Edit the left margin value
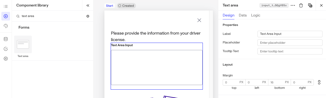The width and height of the screenshot is (326, 98). click(x=257, y=82)
